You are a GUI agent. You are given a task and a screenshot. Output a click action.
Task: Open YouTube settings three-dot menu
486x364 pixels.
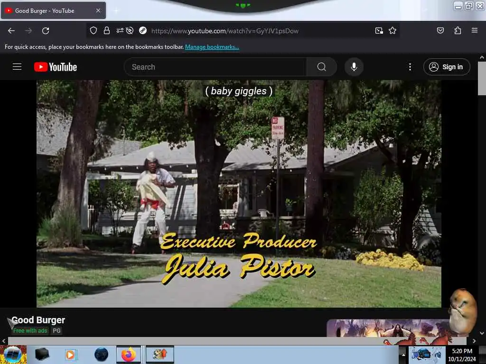pos(410,67)
